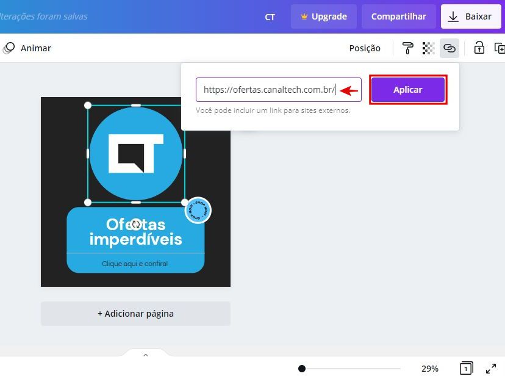Open the transparency checkerboard tool
The height and width of the screenshot is (379, 505).
pos(428,48)
